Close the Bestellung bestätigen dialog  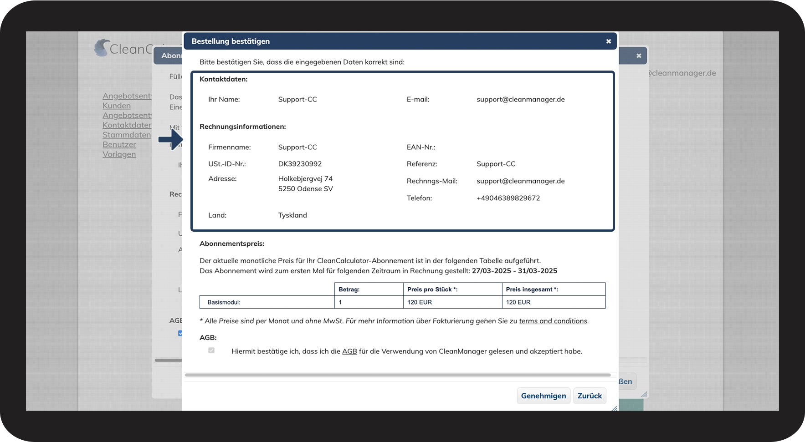[608, 41]
